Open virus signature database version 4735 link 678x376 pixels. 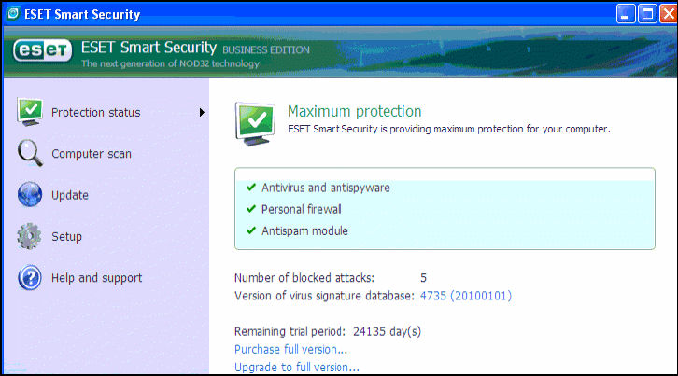point(465,296)
